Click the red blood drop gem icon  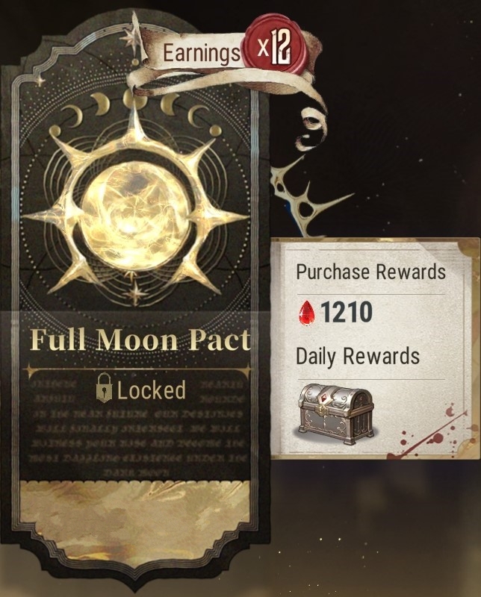tap(306, 313)
